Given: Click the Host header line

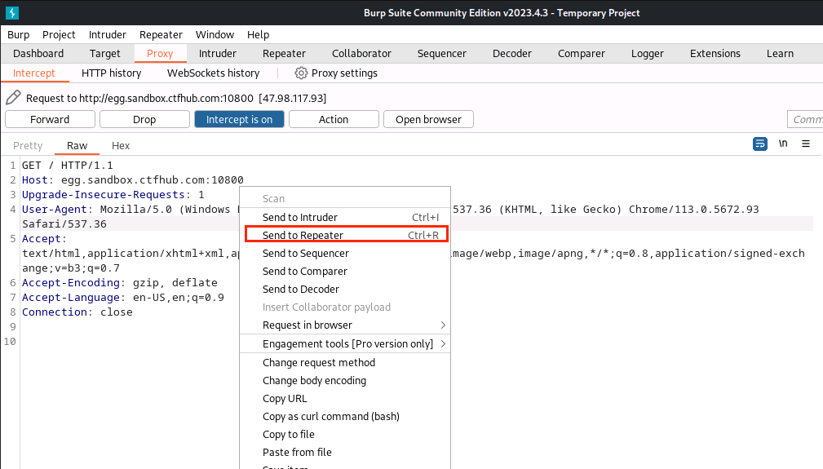Looking at the screenshot, I should [x=132, y=180].
